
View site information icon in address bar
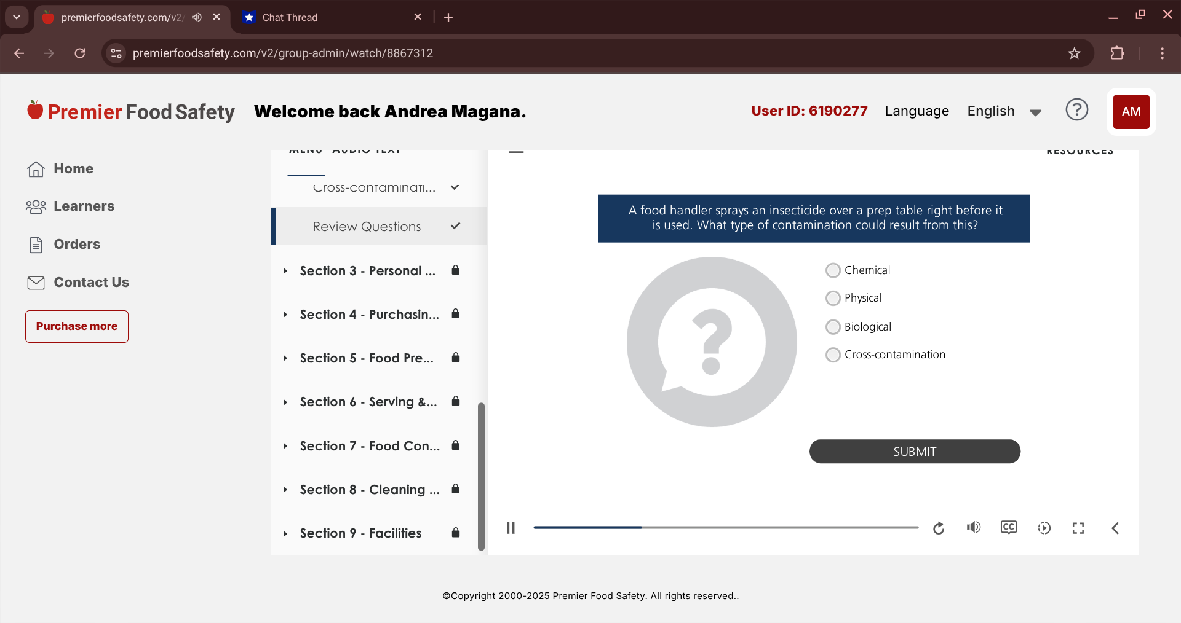[116, 53]
